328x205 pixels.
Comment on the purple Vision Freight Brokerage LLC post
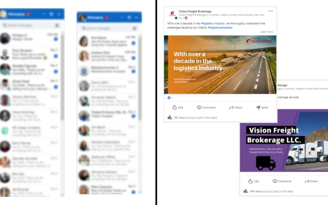click(282, 181)
